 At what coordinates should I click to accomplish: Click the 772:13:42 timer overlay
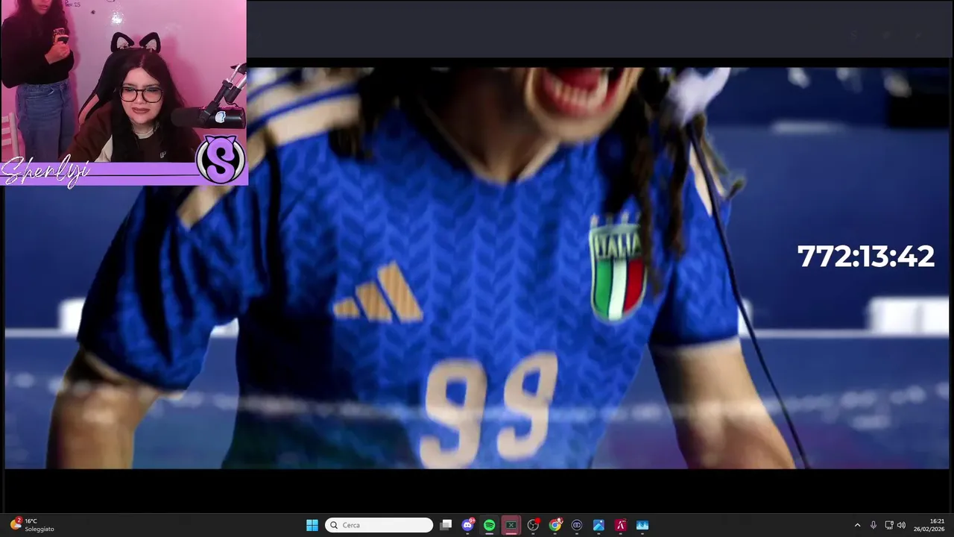(865, 257)
